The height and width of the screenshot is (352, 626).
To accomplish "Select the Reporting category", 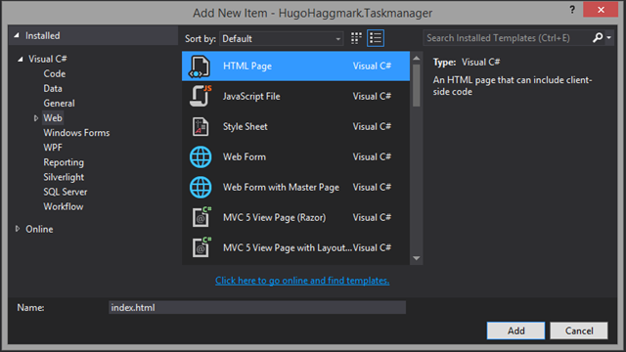I will click(64, 162).
